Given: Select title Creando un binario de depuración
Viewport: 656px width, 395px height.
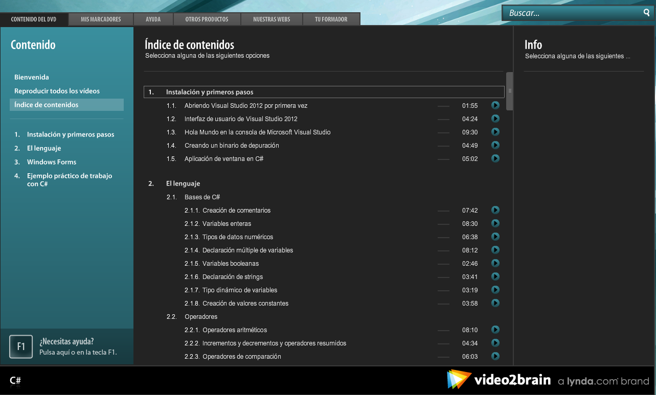Looking at the screenshot, I should pyautogui.click(x=232, y=146).
